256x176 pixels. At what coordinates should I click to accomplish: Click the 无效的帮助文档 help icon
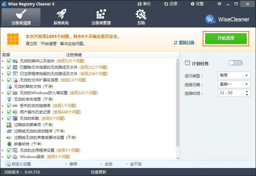pos(9,87)
